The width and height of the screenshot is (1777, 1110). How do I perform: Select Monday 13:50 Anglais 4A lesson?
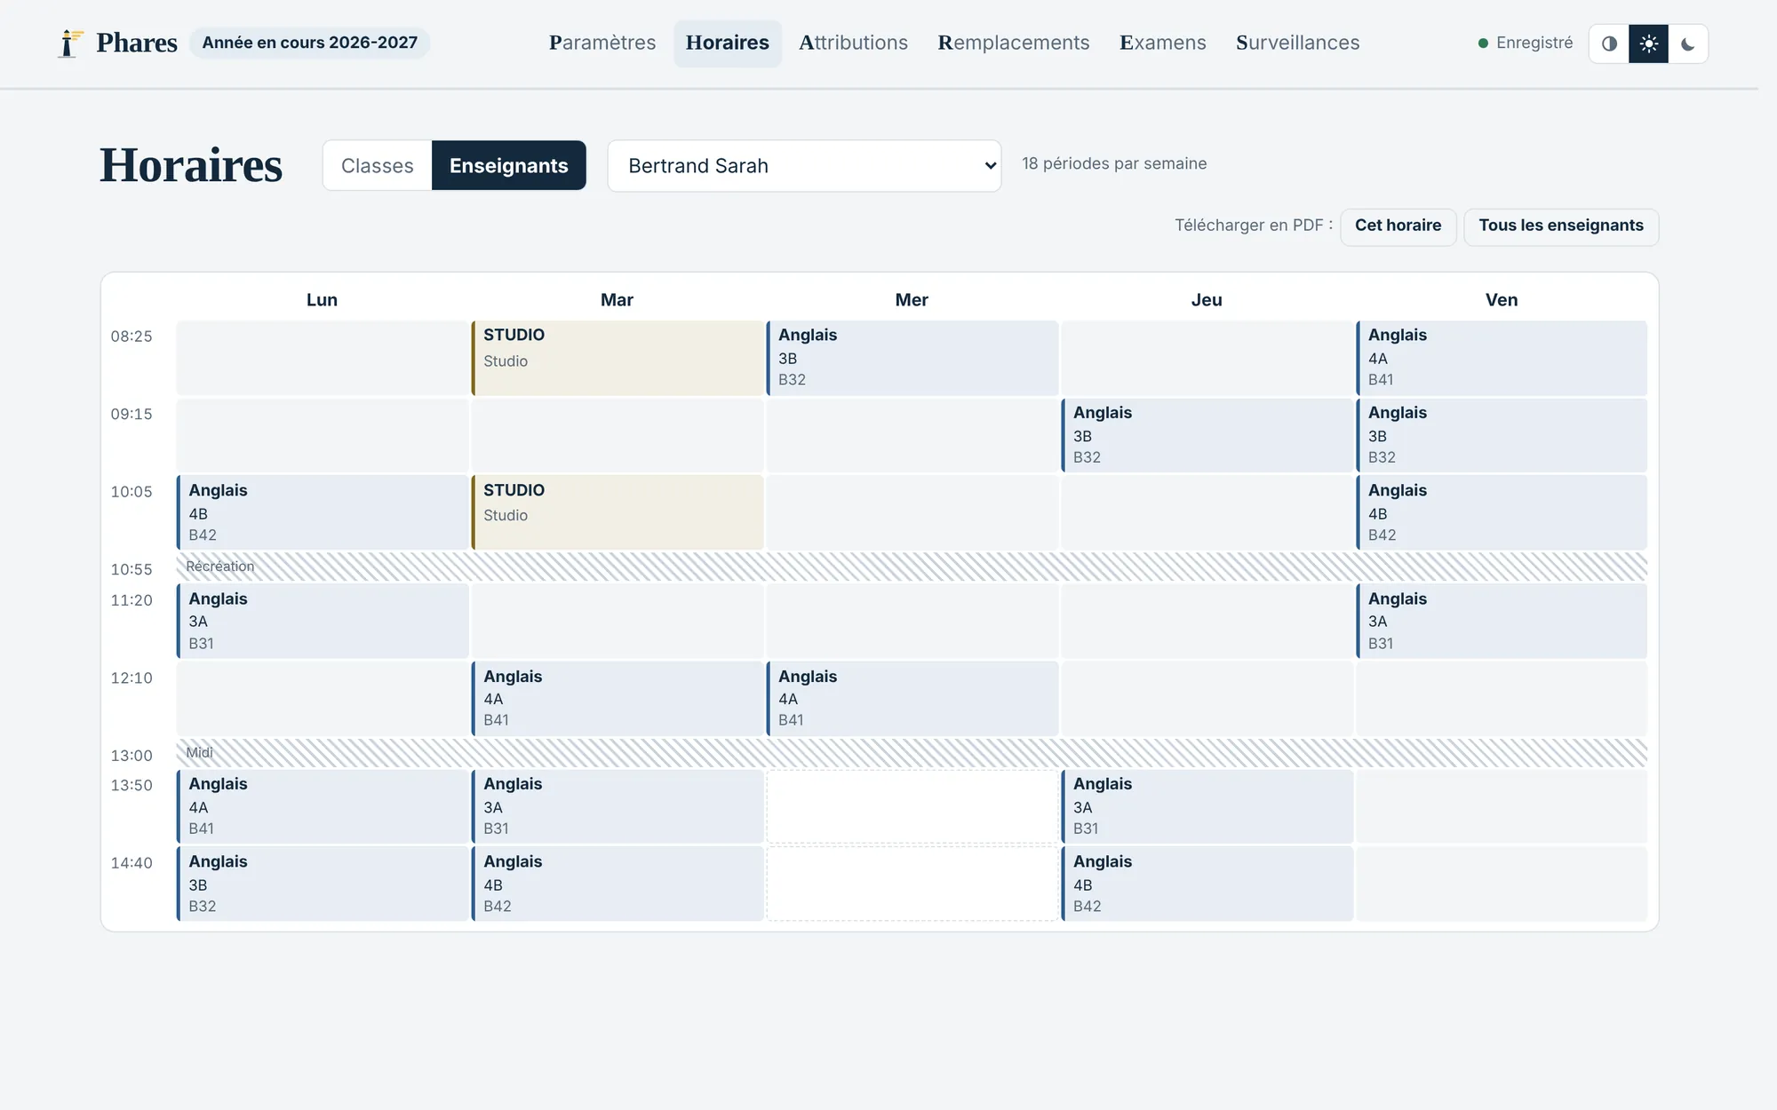click(323, 806)
